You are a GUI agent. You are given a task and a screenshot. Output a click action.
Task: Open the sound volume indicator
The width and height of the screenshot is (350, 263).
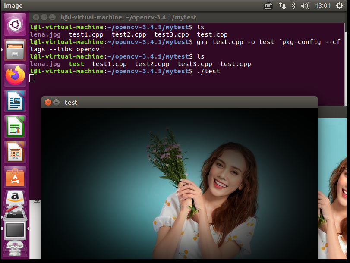pos(305,6)
